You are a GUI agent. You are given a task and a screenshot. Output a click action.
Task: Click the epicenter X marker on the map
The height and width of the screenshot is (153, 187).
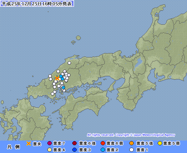click(x=57, y=78)
